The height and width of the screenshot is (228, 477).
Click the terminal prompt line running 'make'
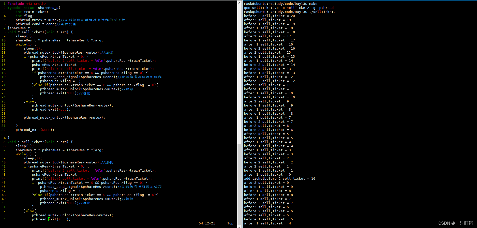(281, 4)
